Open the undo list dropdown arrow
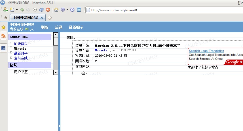The height and width of the screenshot is (131, 243). pos(67,10)
